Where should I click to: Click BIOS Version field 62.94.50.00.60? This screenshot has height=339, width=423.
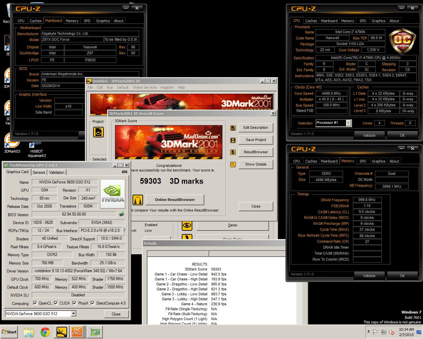point(74,214)
